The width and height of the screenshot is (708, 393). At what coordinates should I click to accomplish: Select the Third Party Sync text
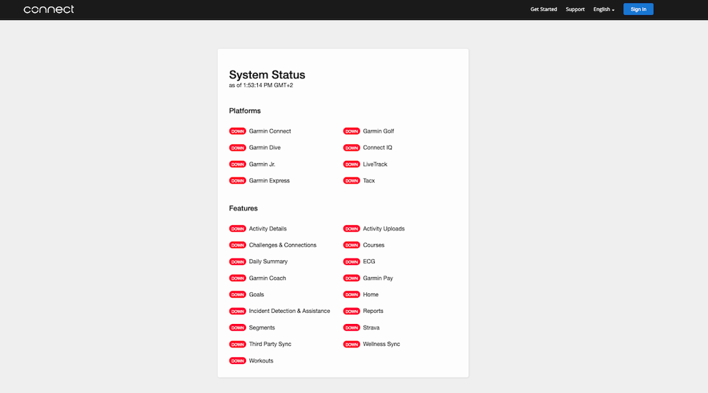[270, 344]
